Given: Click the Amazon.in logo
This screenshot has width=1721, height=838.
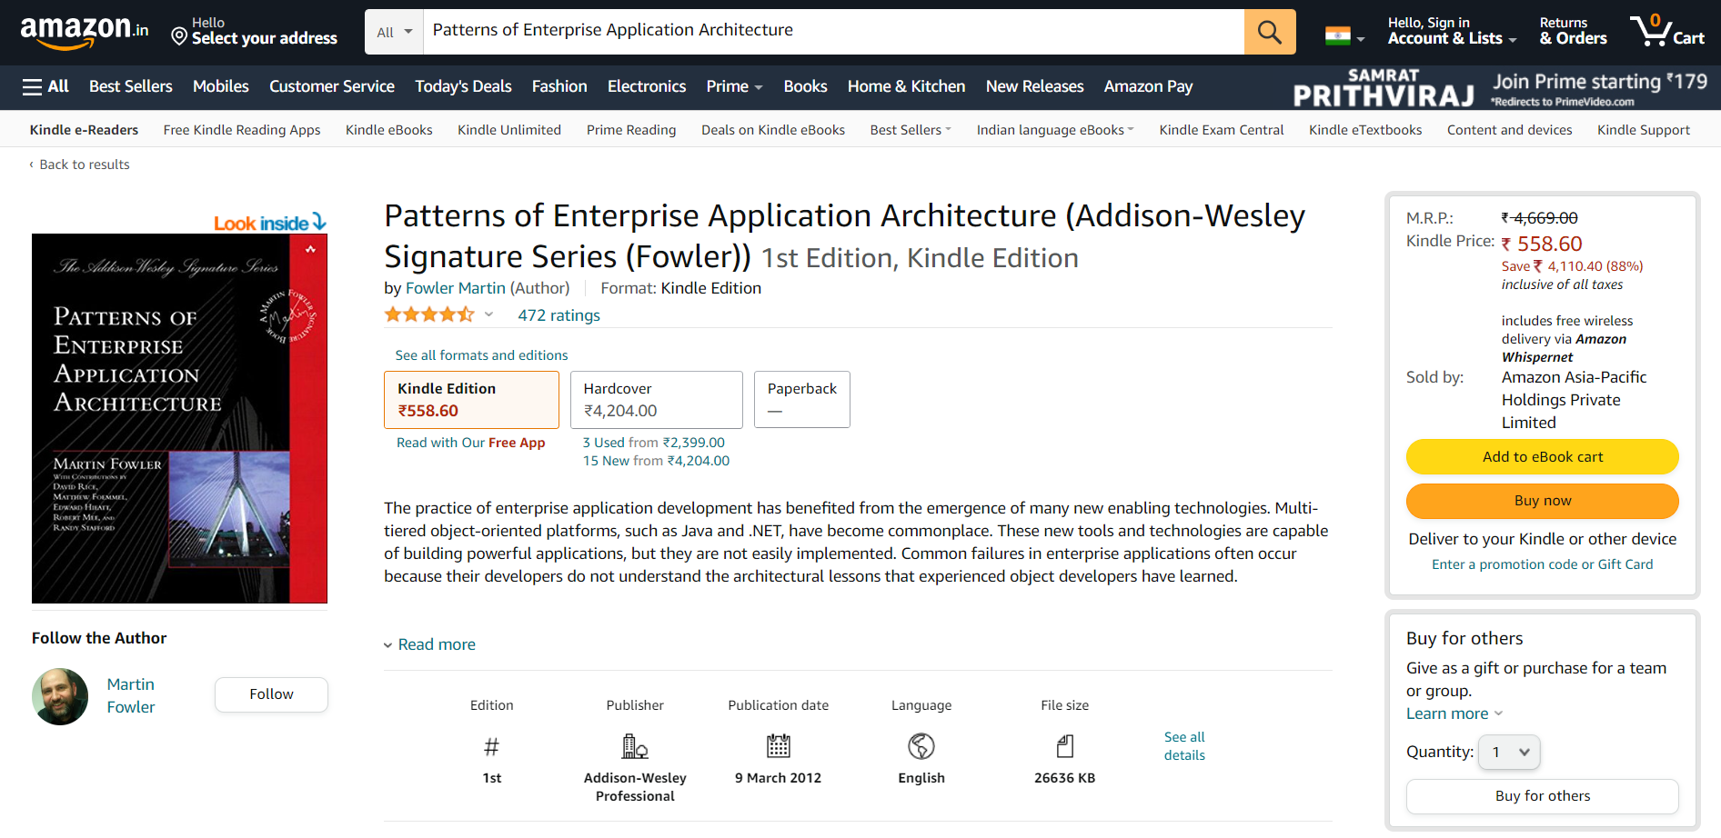Looking at the screenshot, I should point(84,32).
